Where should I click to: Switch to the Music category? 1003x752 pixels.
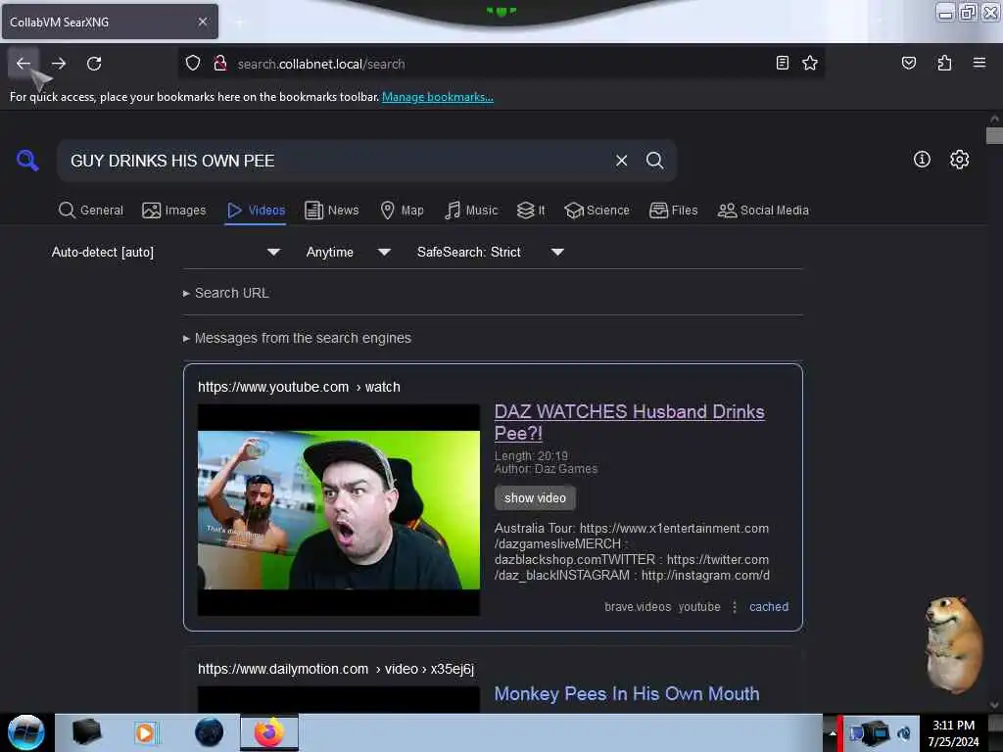click(x=471, y=210)
